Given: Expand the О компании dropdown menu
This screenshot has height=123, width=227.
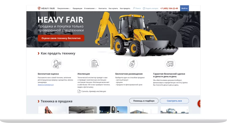Looking at the screenshot, I should (90, 9).
